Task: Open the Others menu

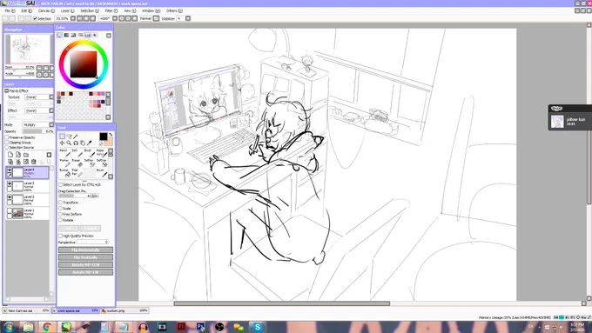Action: click(x=174, y=11)
